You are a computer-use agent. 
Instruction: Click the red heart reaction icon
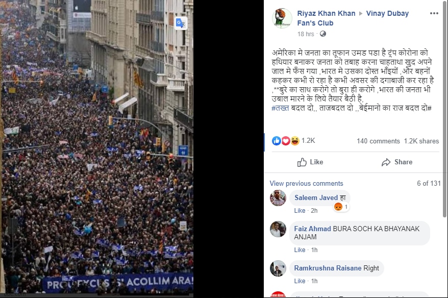[x=286, y=140]
